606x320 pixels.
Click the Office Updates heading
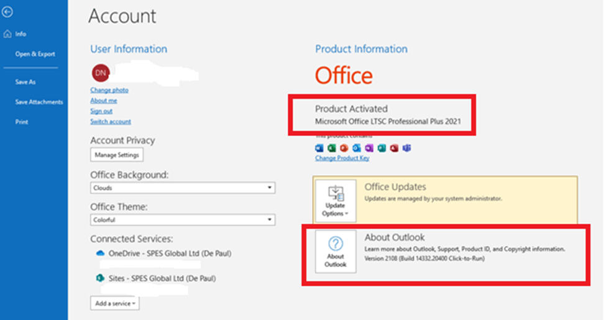[395, 187]
